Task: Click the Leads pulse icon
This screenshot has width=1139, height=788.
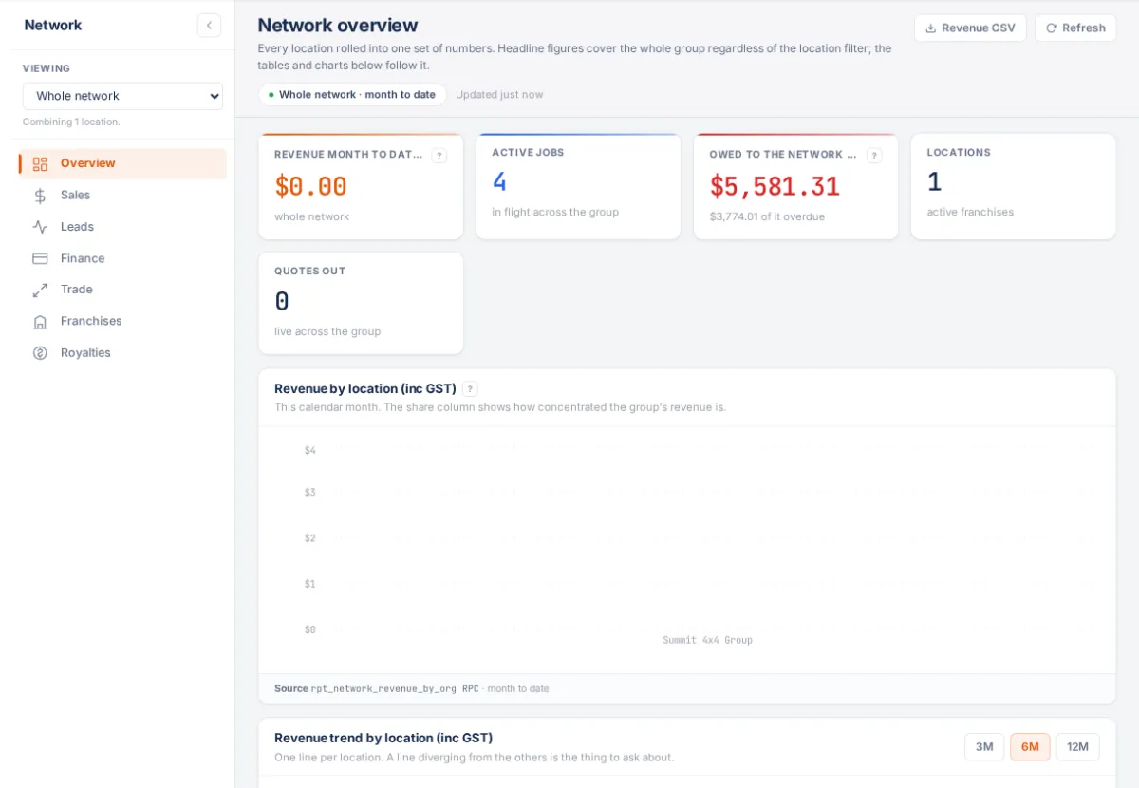Action: tap(40, 227)
